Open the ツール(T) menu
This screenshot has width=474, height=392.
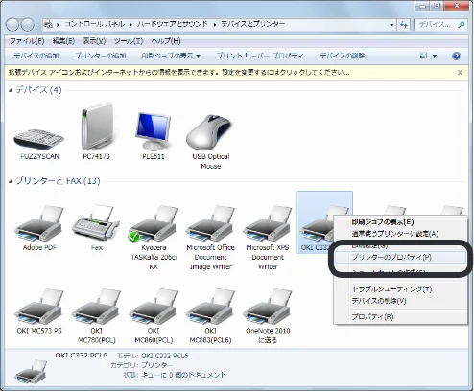point(129,41)
